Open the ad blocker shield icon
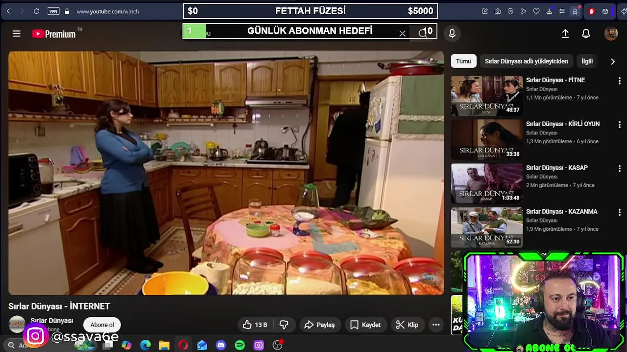This screenshot has width=627, height=352. [510, 11]
